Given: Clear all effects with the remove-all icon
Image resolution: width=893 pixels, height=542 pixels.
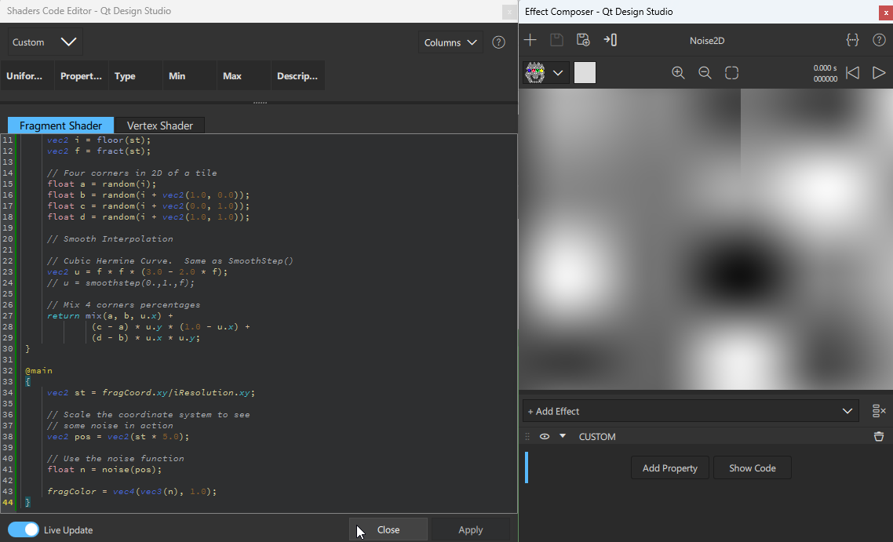Looking at the screenshot, I should [x=879, y=410].
